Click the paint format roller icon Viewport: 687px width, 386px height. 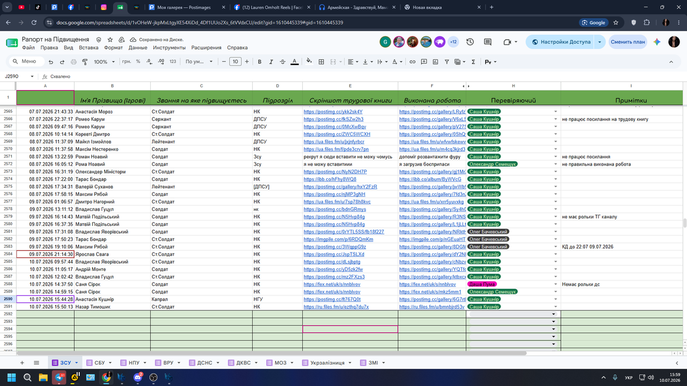(85, 62)
